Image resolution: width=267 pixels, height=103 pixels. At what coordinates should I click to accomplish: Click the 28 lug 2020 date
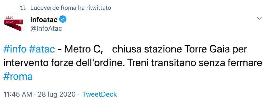coord(57,94)
